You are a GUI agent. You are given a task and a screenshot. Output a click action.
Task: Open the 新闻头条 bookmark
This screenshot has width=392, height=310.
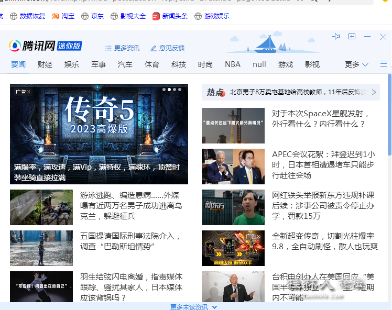[170, 16]
